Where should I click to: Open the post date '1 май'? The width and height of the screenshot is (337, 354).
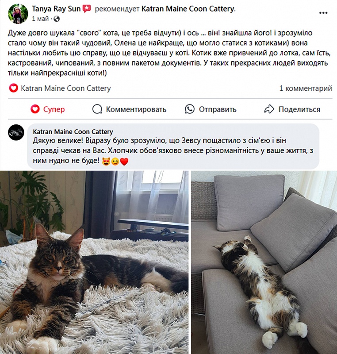(40, 19)
